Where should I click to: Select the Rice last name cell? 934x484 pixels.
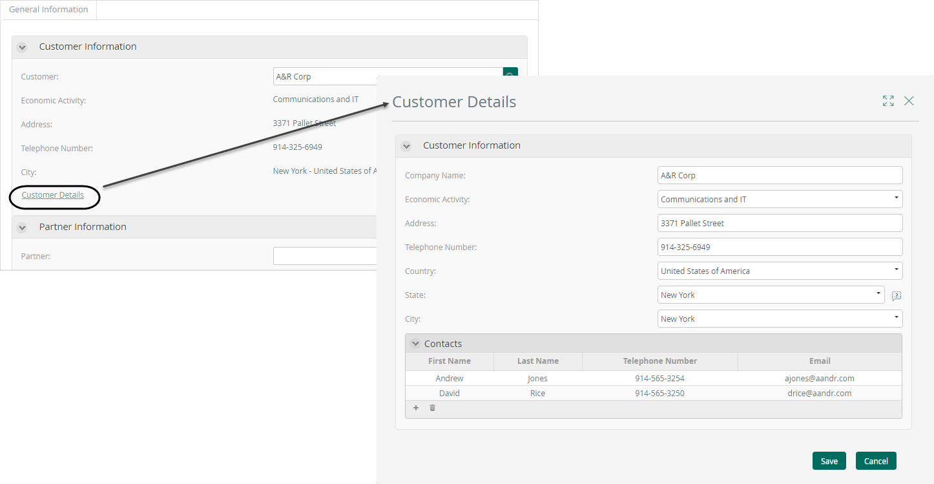538,393
